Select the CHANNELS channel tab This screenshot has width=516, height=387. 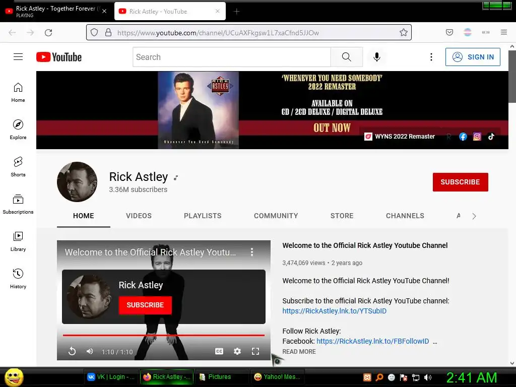click(405, 216)
